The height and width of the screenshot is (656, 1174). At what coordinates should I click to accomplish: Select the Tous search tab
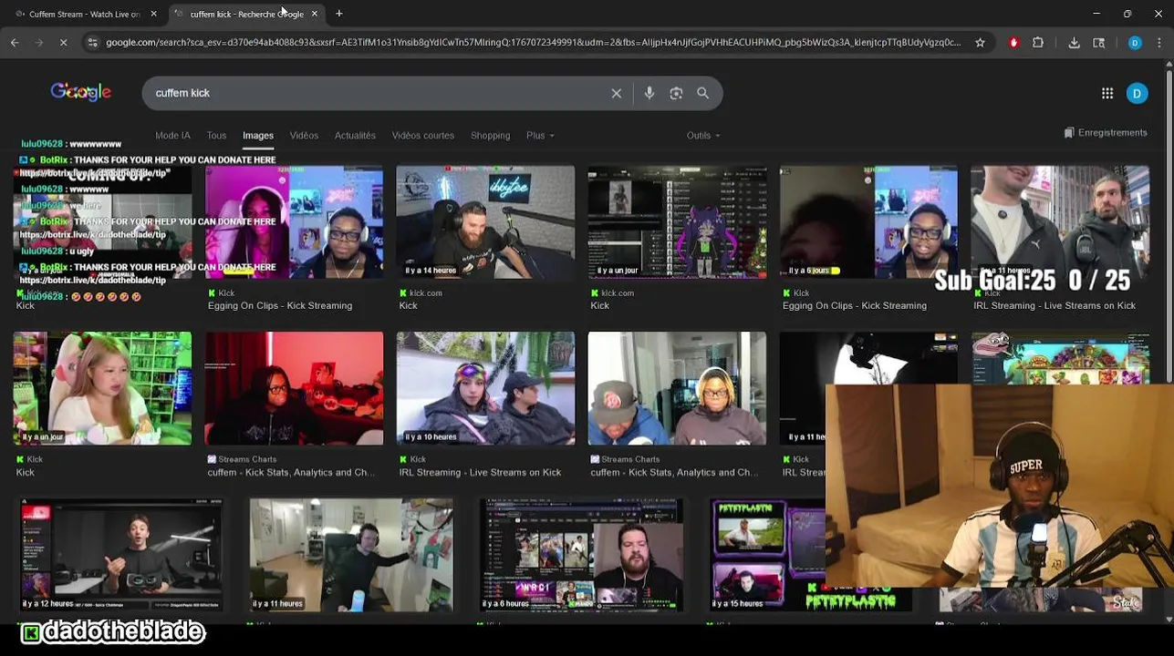tap(216, 136)
